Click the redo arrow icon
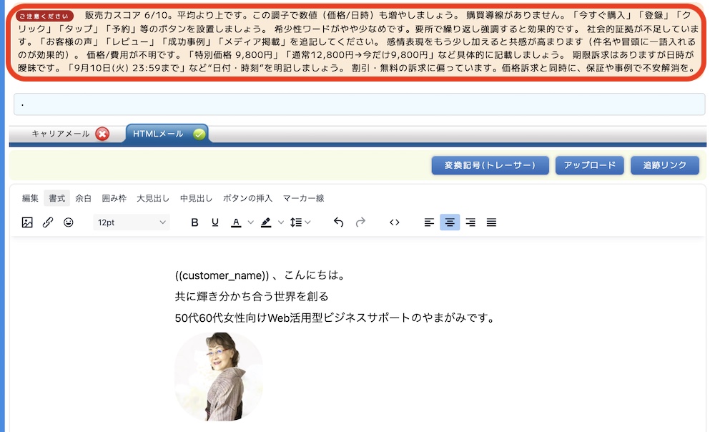The height and width of the screenshot is (432, 715). [x=360, y=222]
